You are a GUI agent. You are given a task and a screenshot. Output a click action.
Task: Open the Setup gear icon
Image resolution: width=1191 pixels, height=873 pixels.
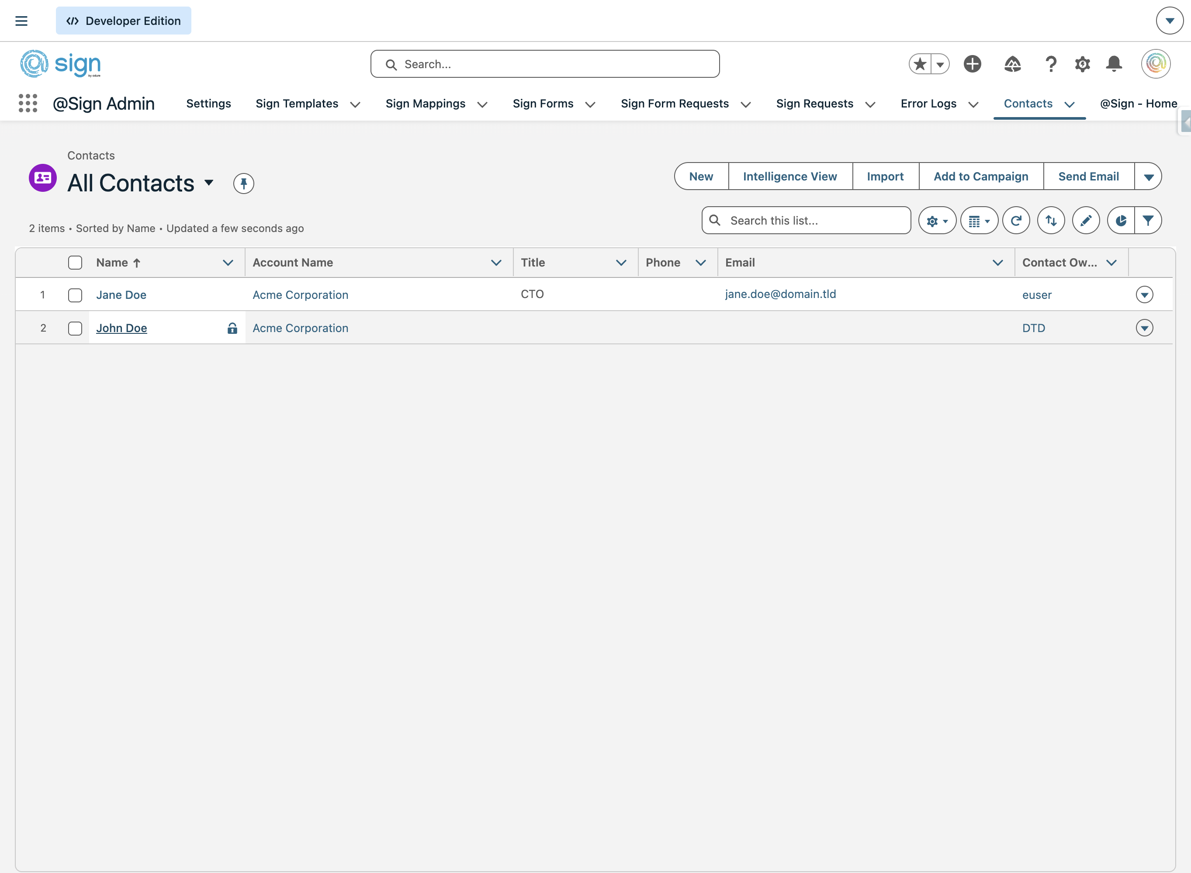(1082, 64)
